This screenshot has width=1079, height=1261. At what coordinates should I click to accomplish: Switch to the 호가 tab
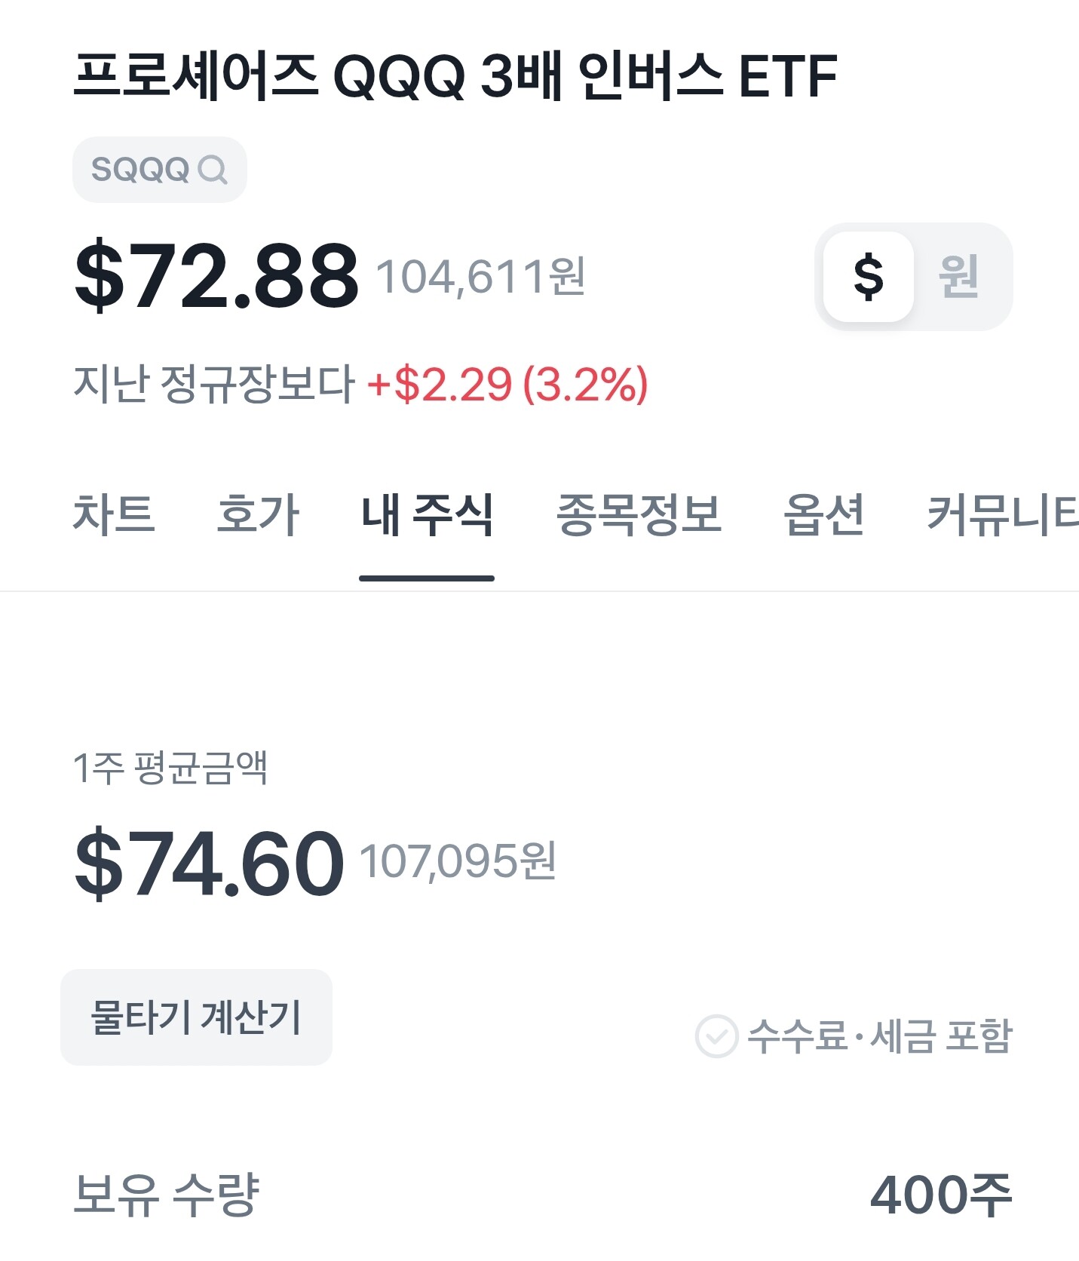(x=258, y=515)
